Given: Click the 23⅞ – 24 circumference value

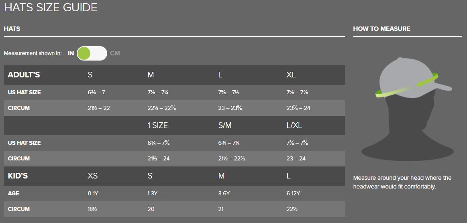Looking at the screenshot, I should tap(298, 108).
